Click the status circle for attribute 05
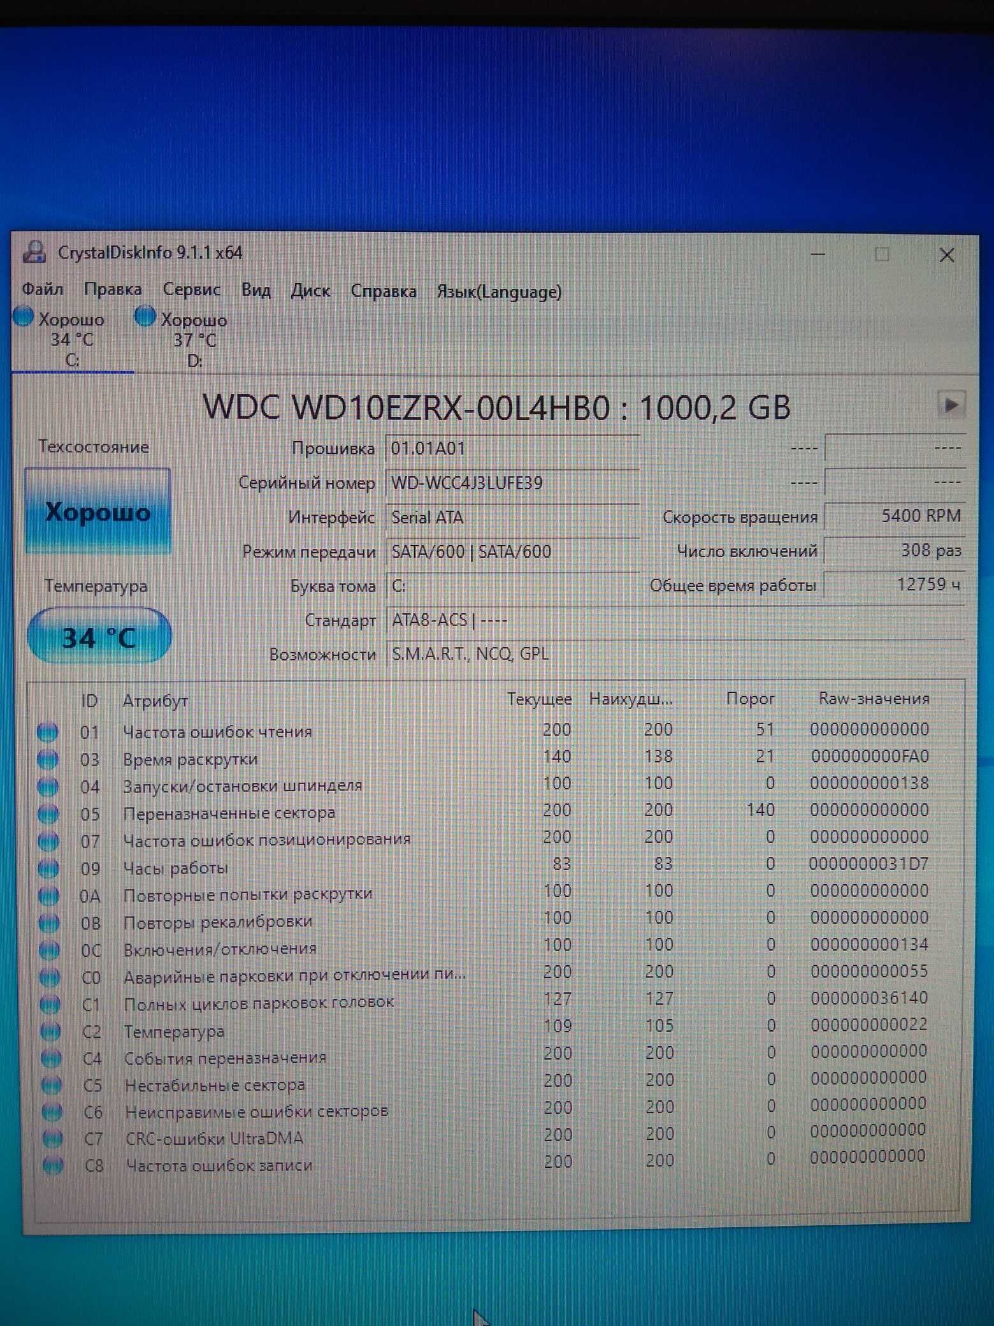The height and width of the screenshot is (1326, 994). (x=48, y=814)
